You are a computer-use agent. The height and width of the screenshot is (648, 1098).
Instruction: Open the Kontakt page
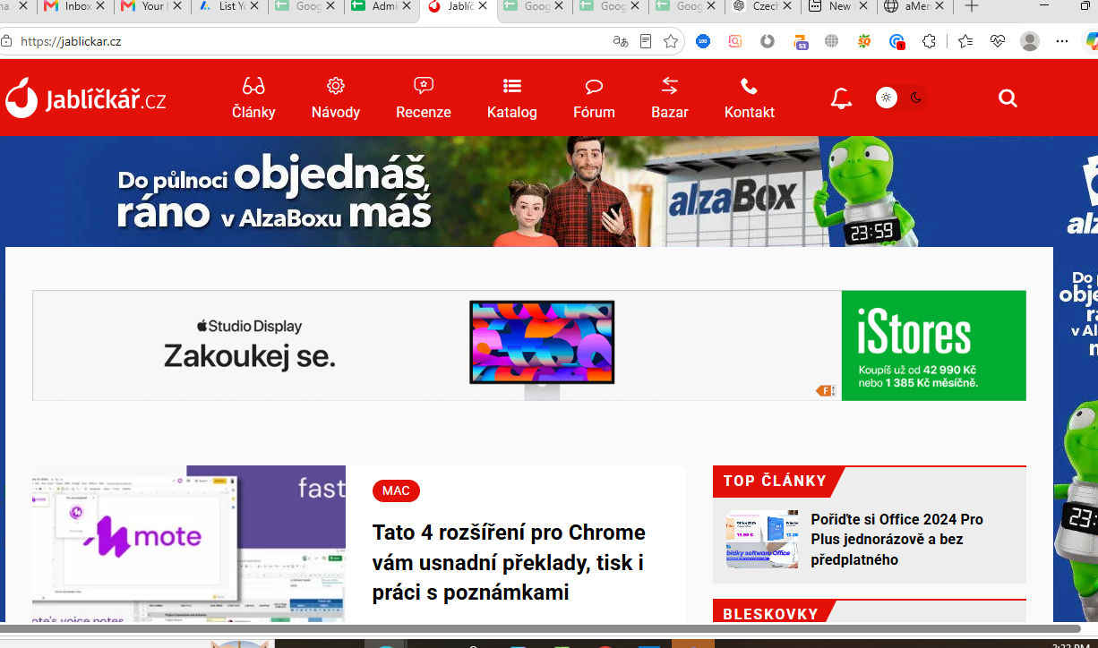pos(750,98)
